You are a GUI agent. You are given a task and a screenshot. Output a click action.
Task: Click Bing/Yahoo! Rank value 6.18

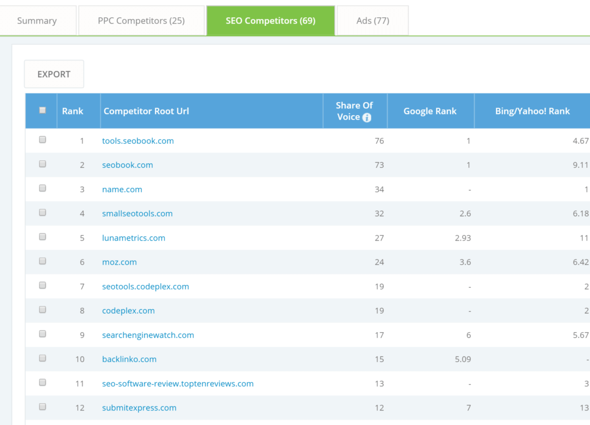[581, 213]
